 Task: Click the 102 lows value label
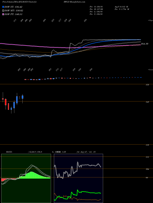coord(32,70)
